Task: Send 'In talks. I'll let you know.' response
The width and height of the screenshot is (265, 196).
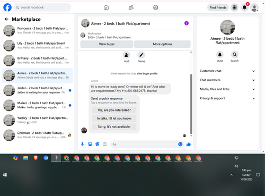Action: click(x=114, y=118)
